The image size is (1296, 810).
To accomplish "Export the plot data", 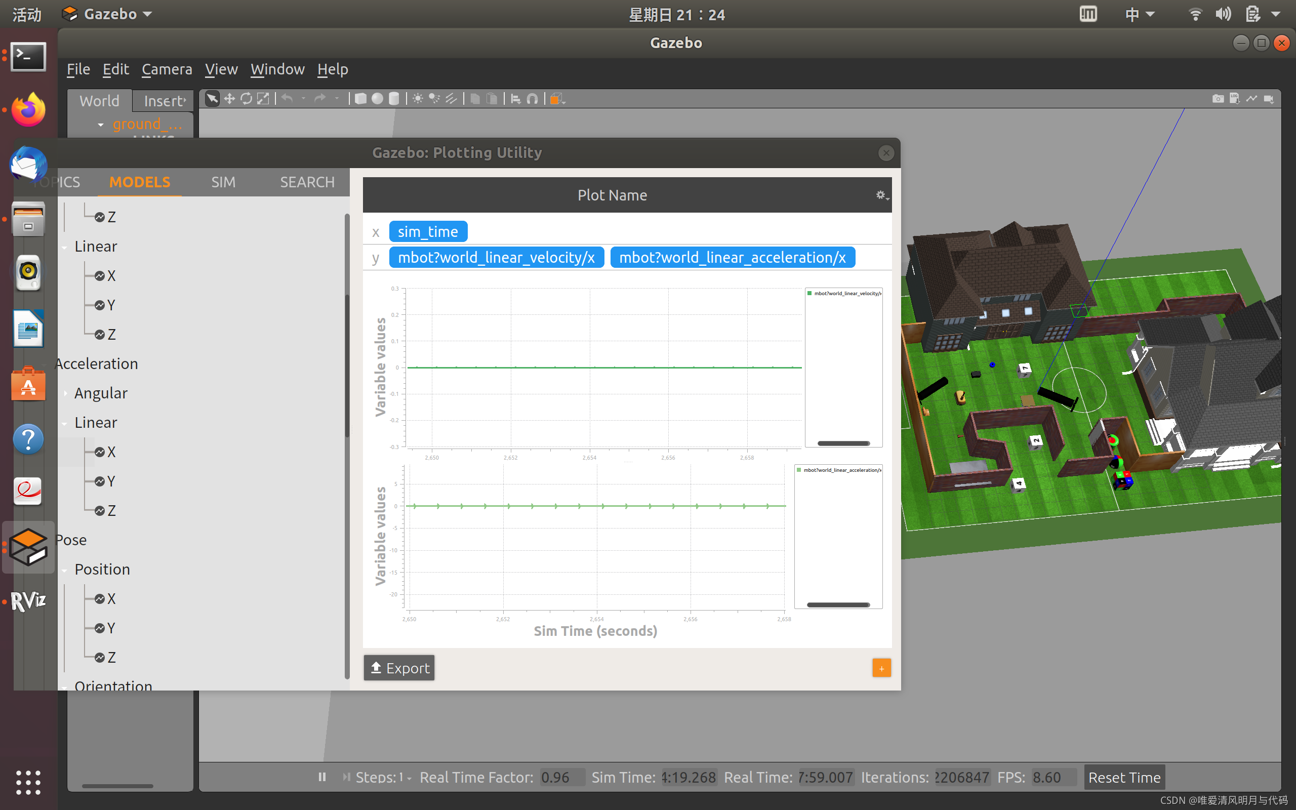I will [x=399, y=668].
